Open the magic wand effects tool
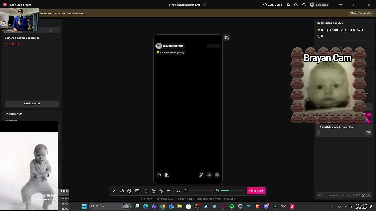Viewport: 376px width, 211px height. [114, 191]
